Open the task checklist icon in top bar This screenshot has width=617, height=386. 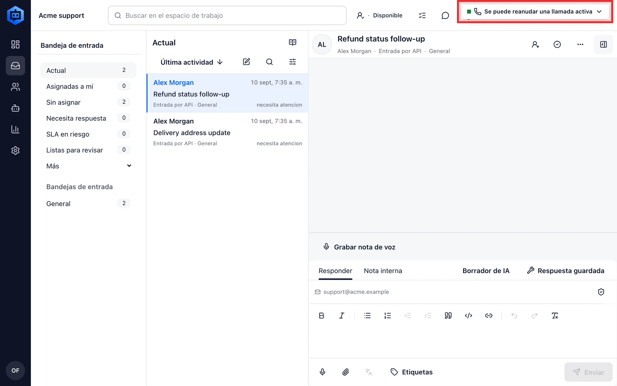(422, 15)
